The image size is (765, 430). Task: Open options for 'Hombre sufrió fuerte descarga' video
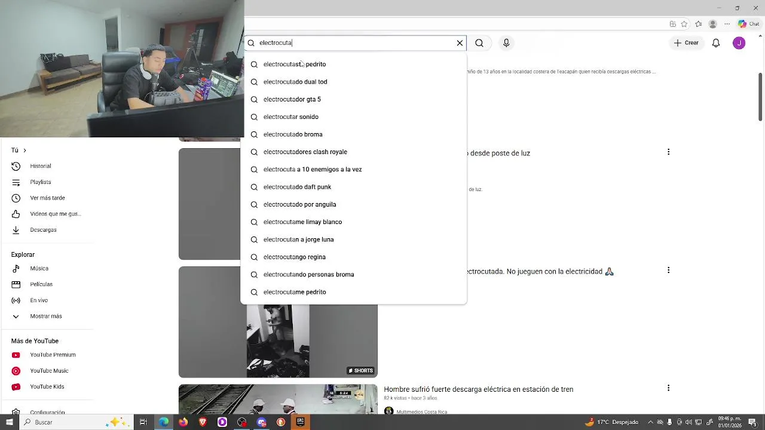click(x=668, y=388)
